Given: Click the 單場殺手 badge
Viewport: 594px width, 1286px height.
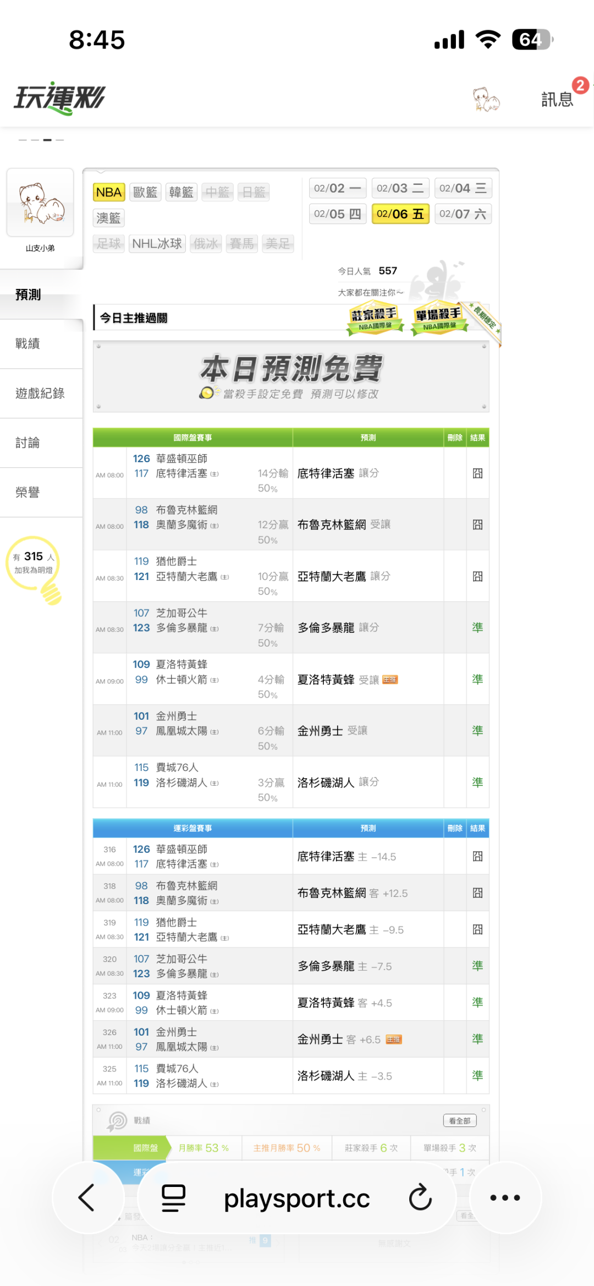Looking at the screenshot, I should 438,319.
